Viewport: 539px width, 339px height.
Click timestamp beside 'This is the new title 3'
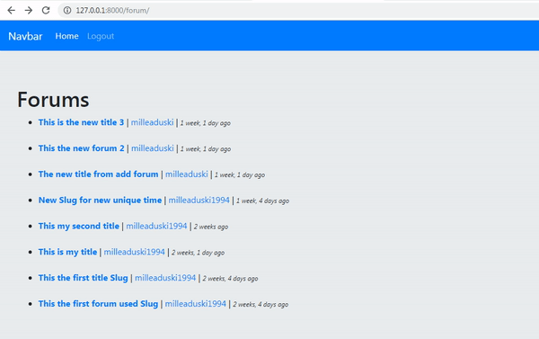(206, 123)
